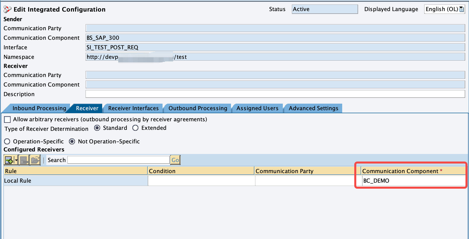This screenshot has height=239, width=469.
Task: Click the empty Condition cell of Local Rule
Action: (202, 181)
